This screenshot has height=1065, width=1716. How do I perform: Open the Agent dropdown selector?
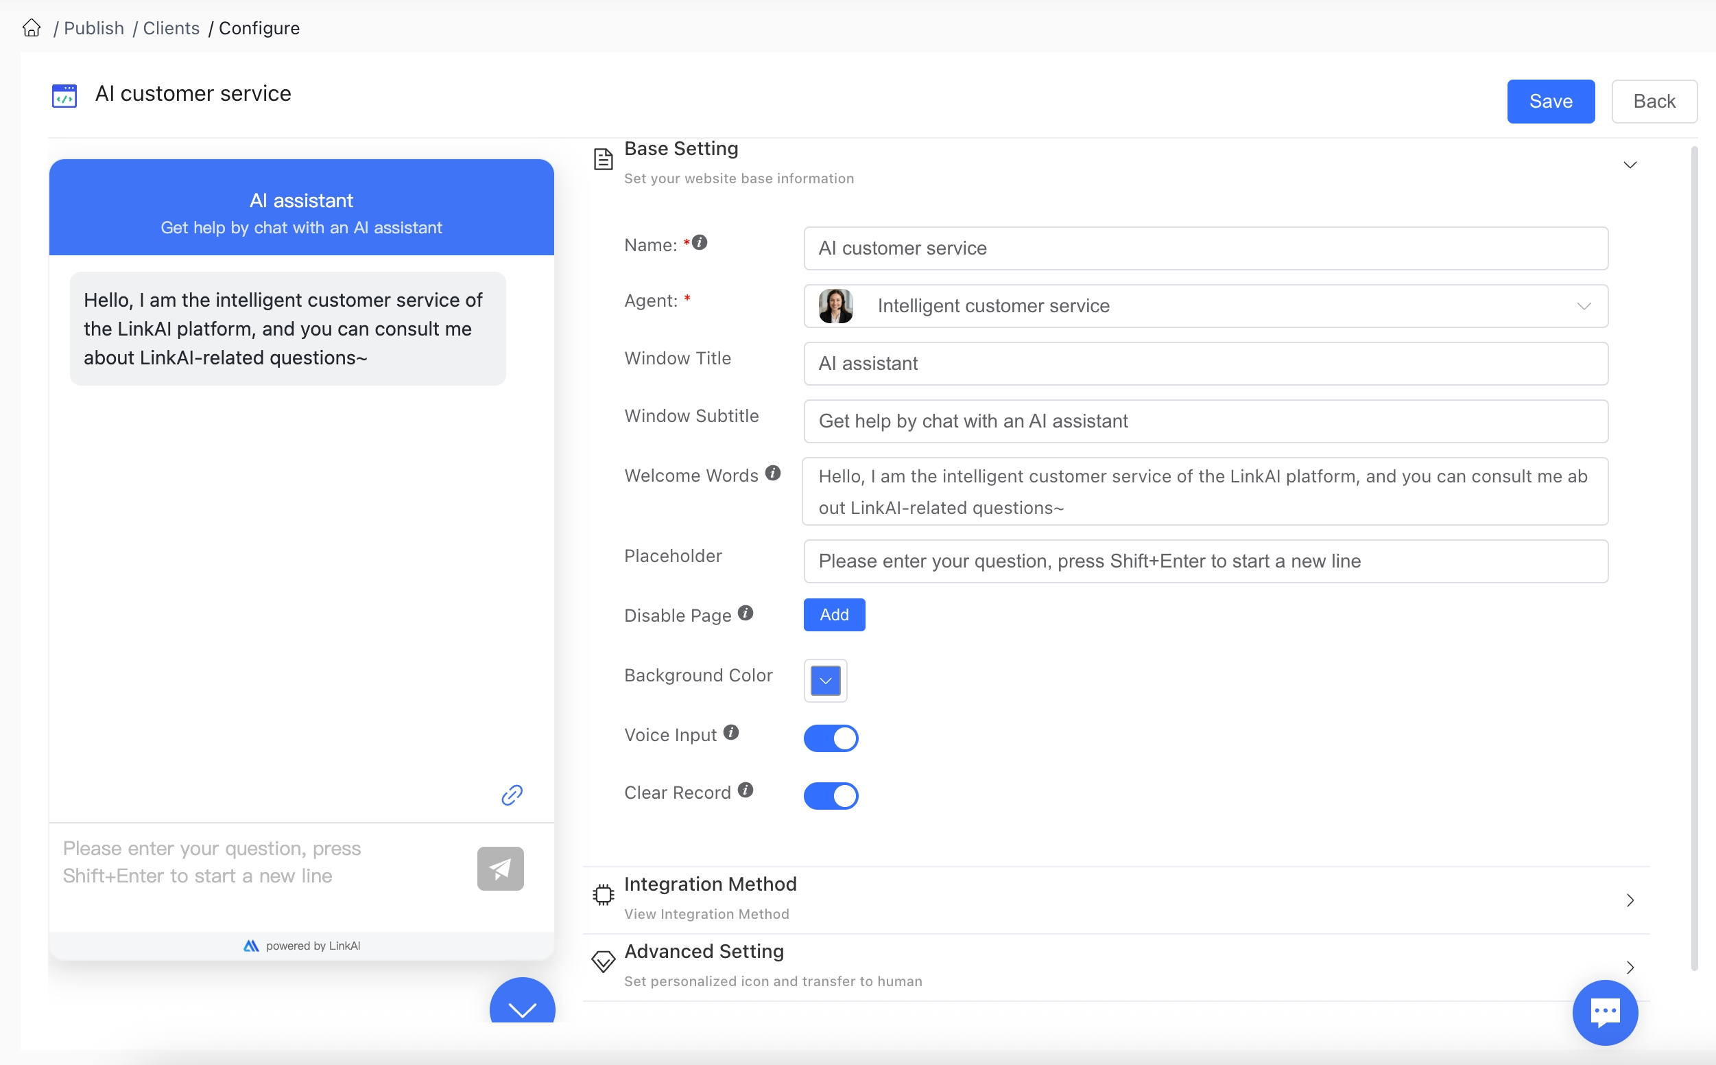pos(1206,305)
